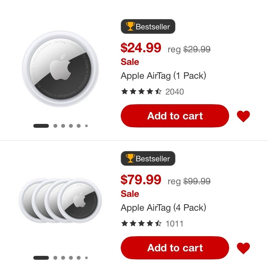This screenshot has width=268, height=272.
Task: Toggle the Bestseller badge on the 4 Pack
Action: click(x=148, y=158)
